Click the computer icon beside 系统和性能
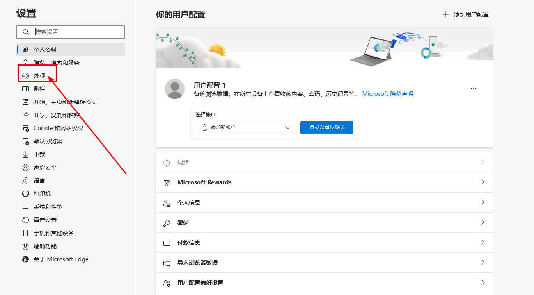534x295 pixels. 25,207
